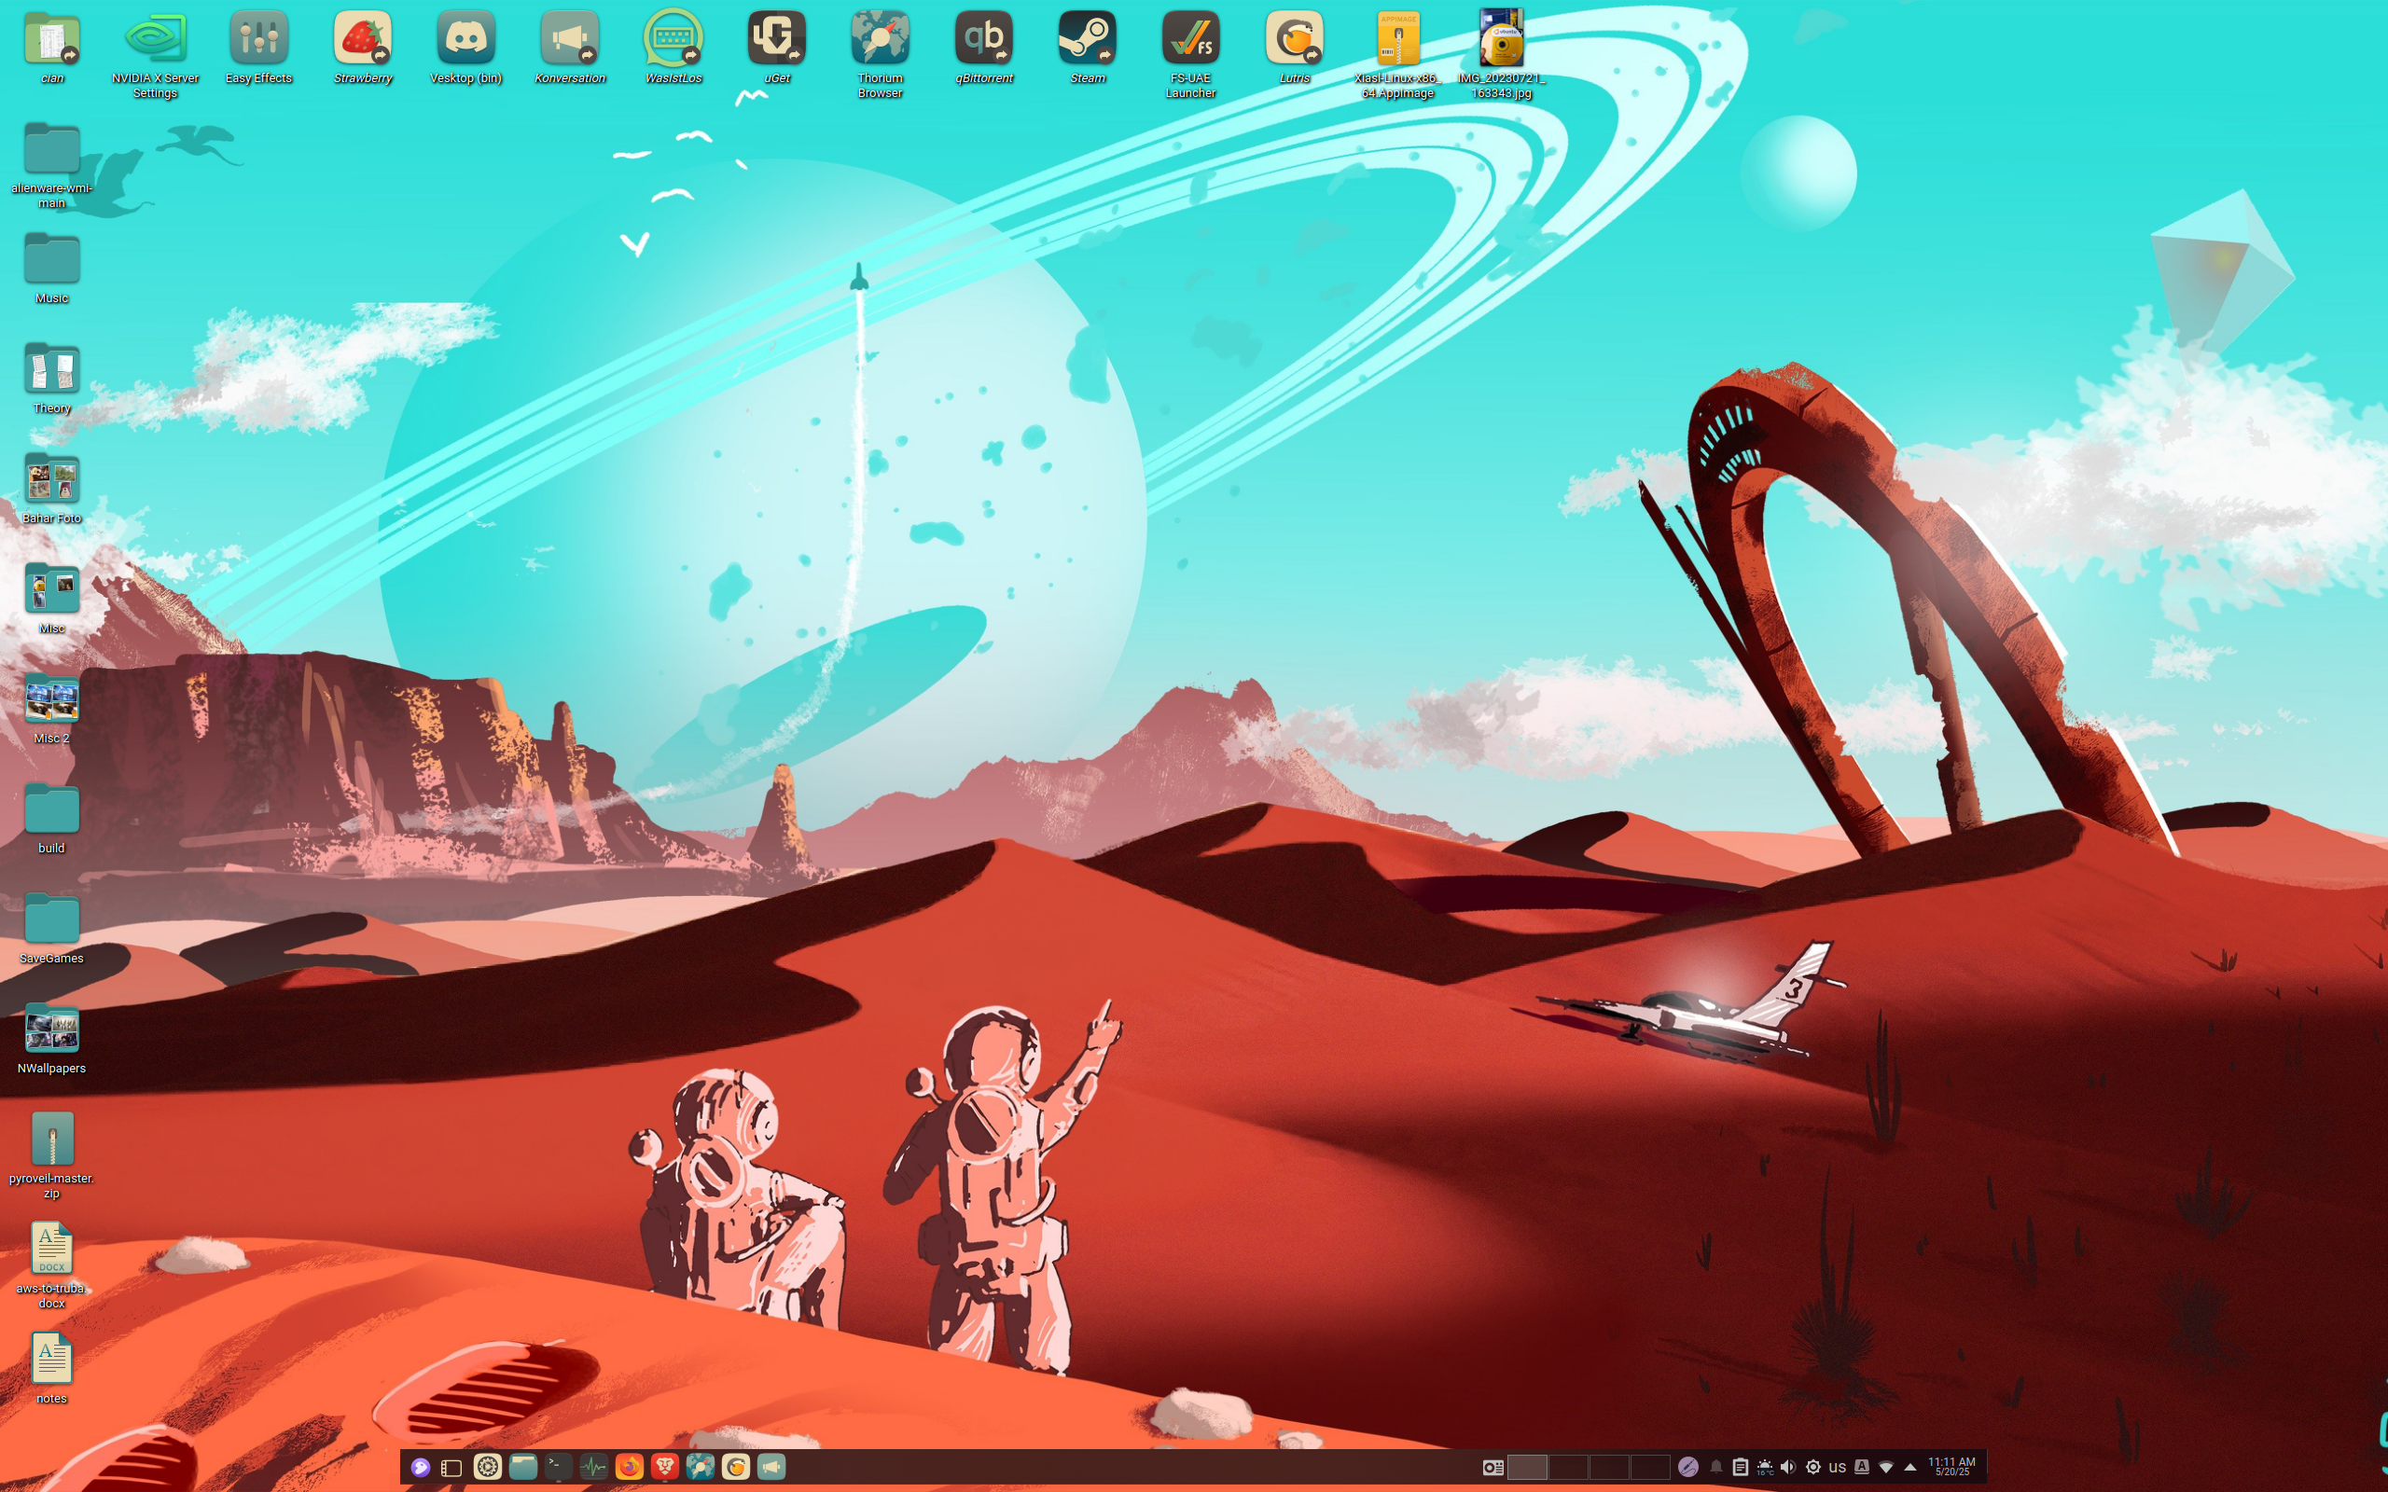
Task: Select the notes document file
Action: pyautogui.click(x=51, y=1368)
